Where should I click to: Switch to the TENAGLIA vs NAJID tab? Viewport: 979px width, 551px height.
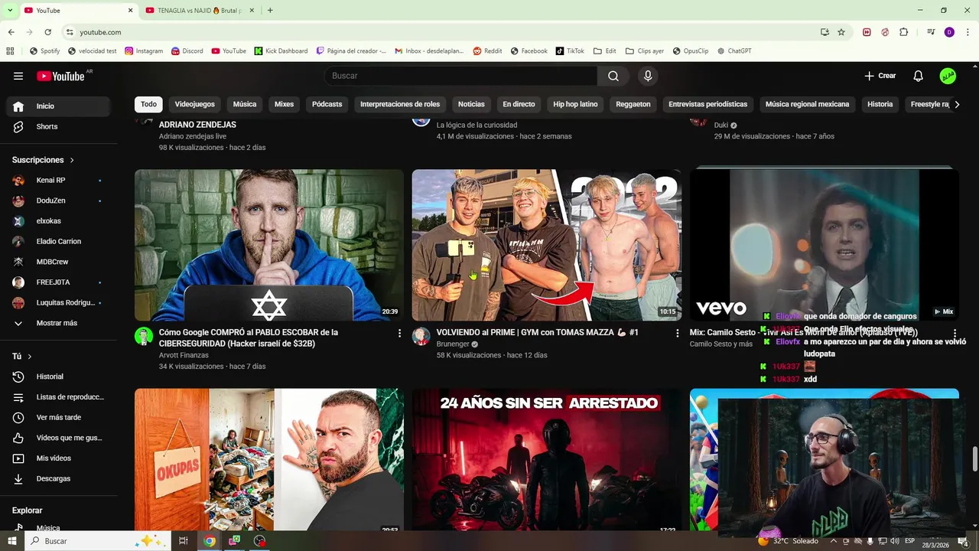[x=199, y=11]
